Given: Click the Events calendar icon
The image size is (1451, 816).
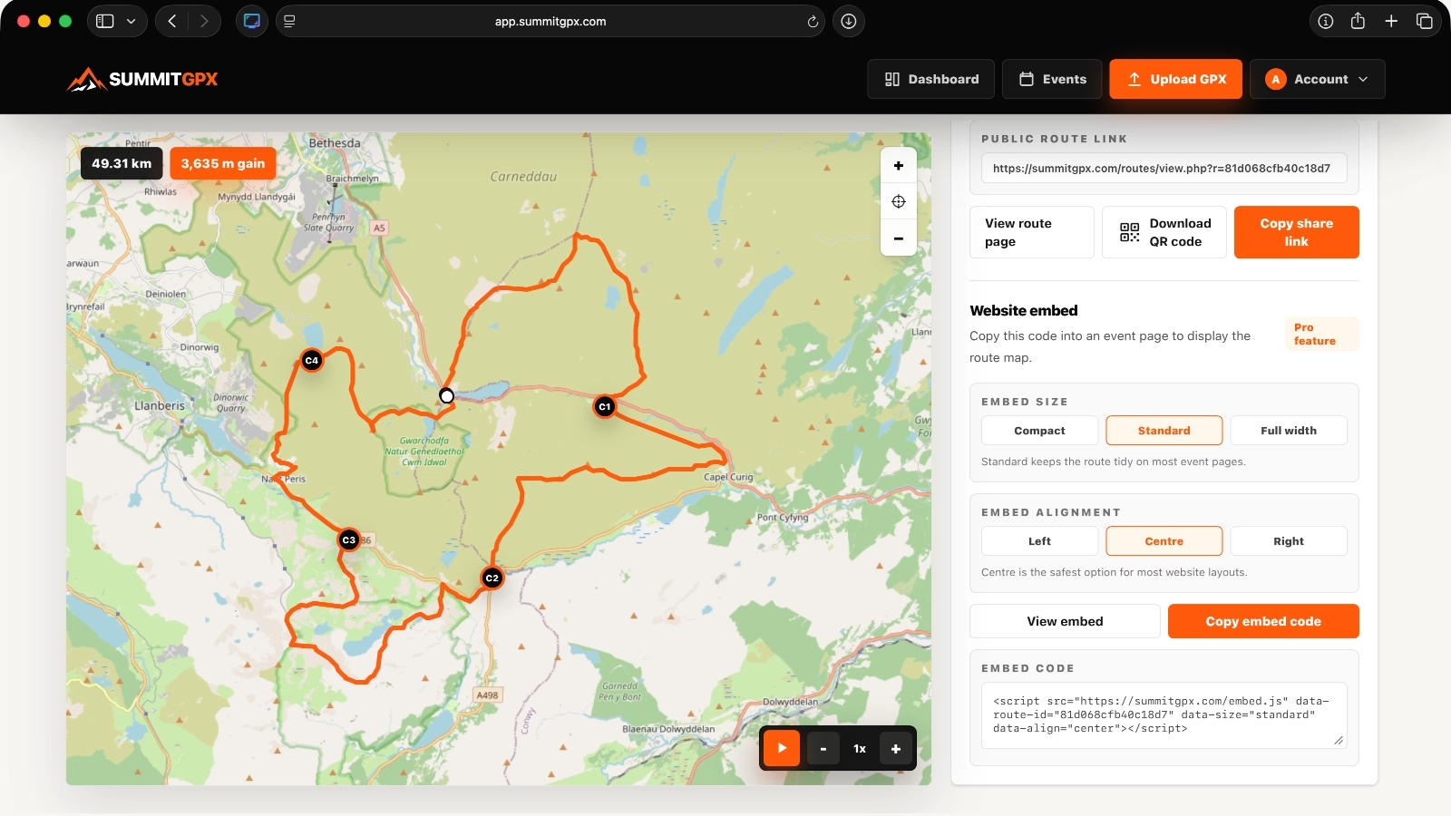Looking at the screenshot, I should 1027,79.
